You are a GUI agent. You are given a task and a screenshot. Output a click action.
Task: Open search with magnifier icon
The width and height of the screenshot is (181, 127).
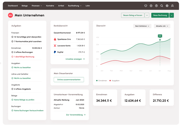[x=162, y=6]
